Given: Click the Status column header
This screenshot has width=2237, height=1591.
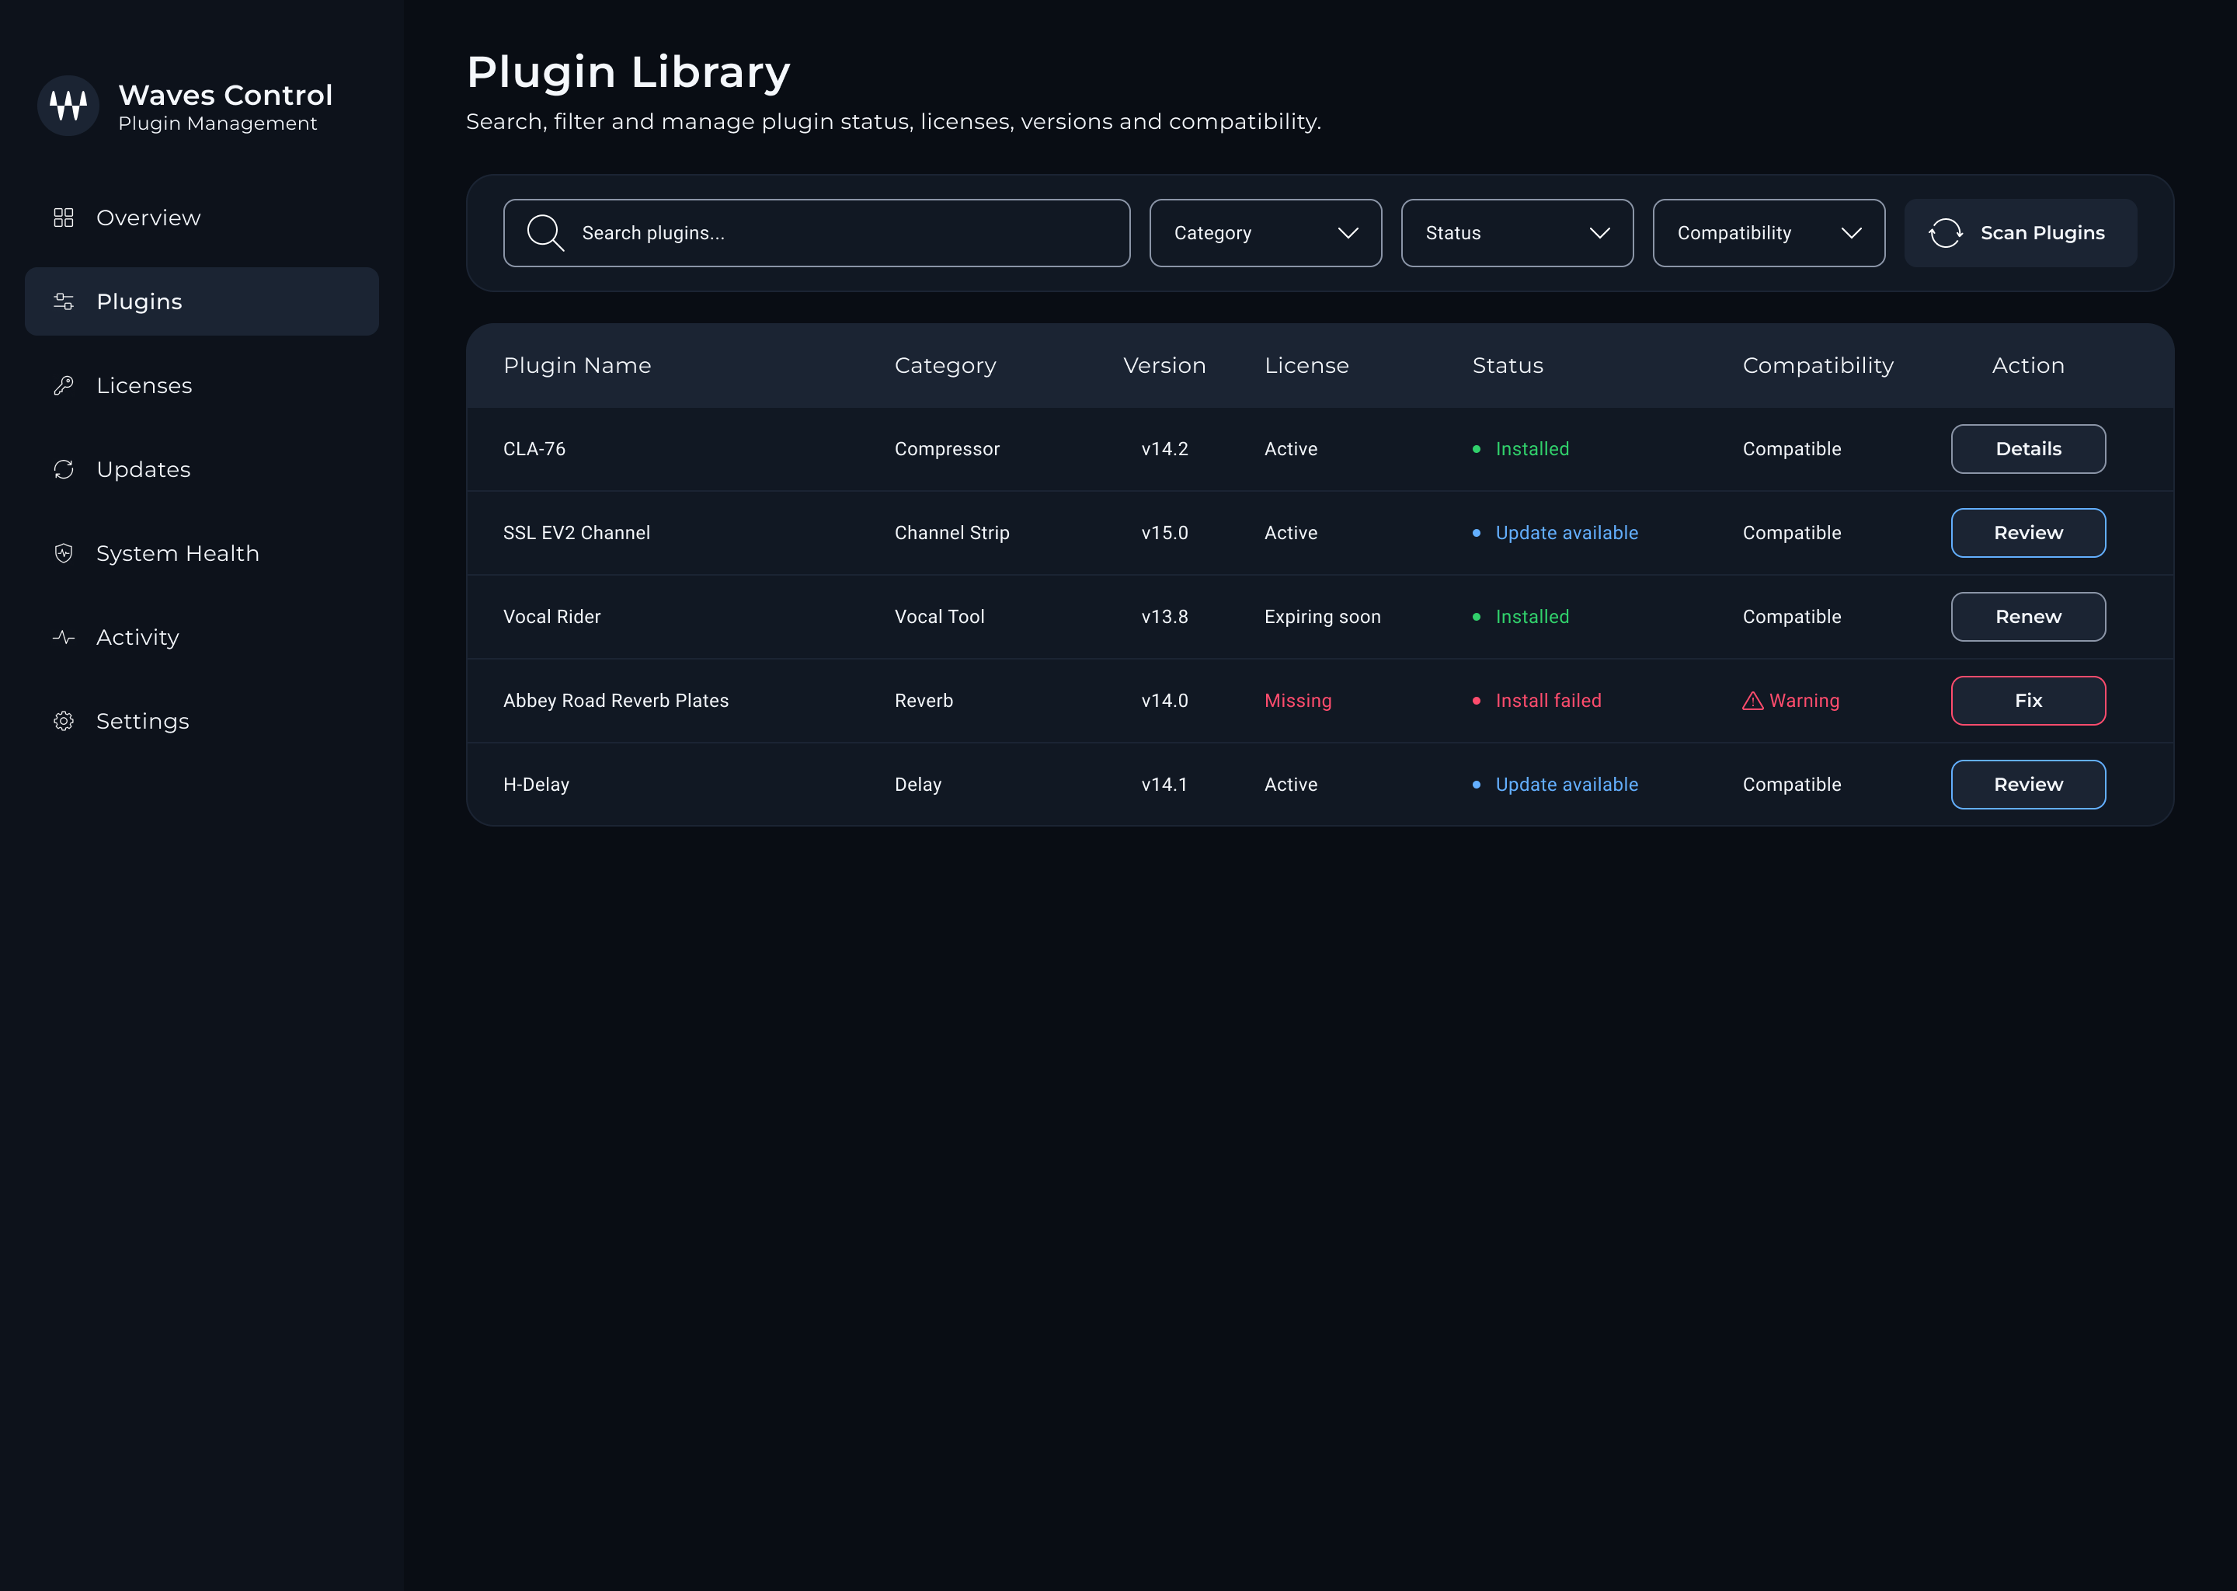Looking at the screenshot, I should click(1508, 365).
